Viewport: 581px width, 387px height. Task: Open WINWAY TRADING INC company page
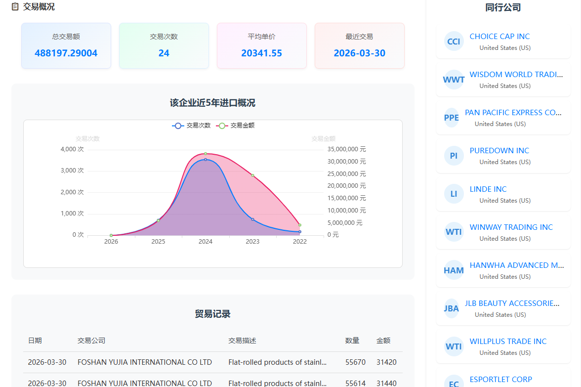click(x=511, y=227)
